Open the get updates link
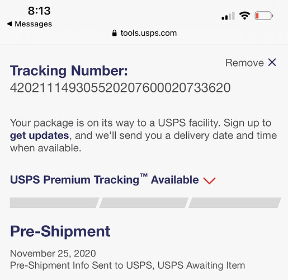This screenshot has height=280, width=288. coord(40,136)
